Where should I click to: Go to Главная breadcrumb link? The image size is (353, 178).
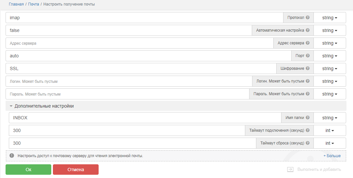coord(16,4)
